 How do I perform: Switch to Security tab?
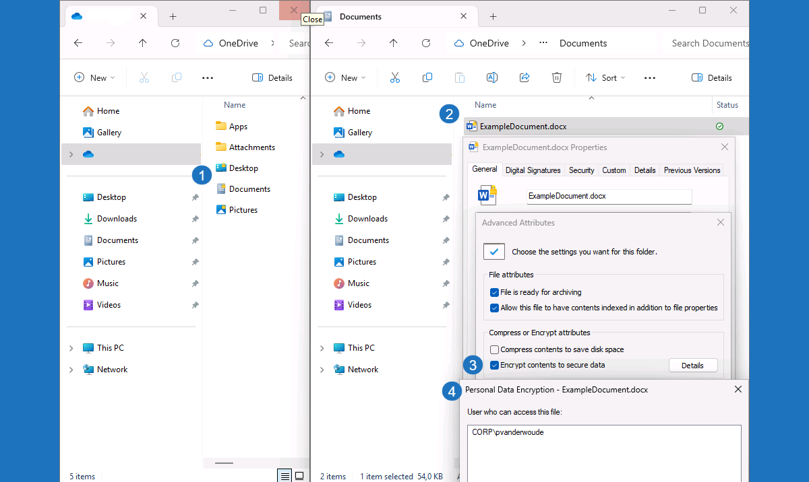click(x=581, y=170)
